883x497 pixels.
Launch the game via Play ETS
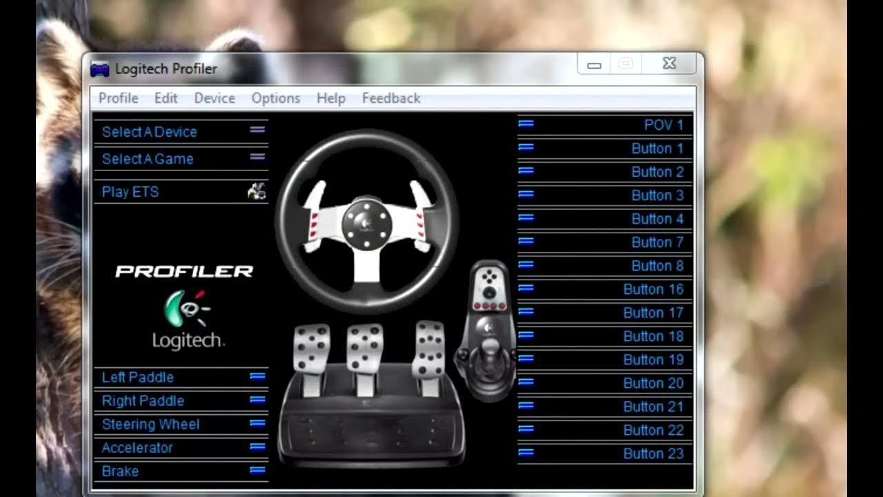click(130, 192)
